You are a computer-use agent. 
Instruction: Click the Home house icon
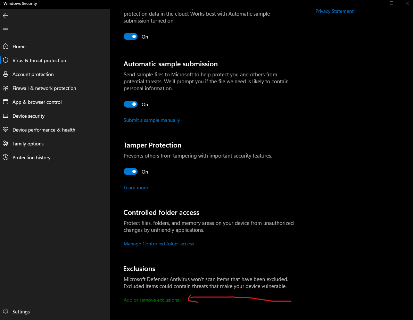click(6, 47)
